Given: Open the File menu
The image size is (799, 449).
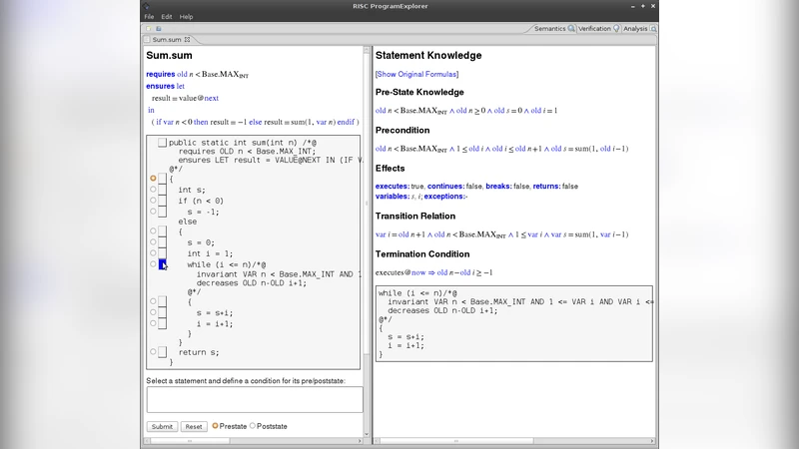Looking at the screenshot, I should tap(149, 17).
